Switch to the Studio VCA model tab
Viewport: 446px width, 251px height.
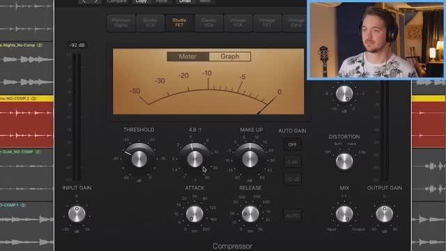(151, 23)
